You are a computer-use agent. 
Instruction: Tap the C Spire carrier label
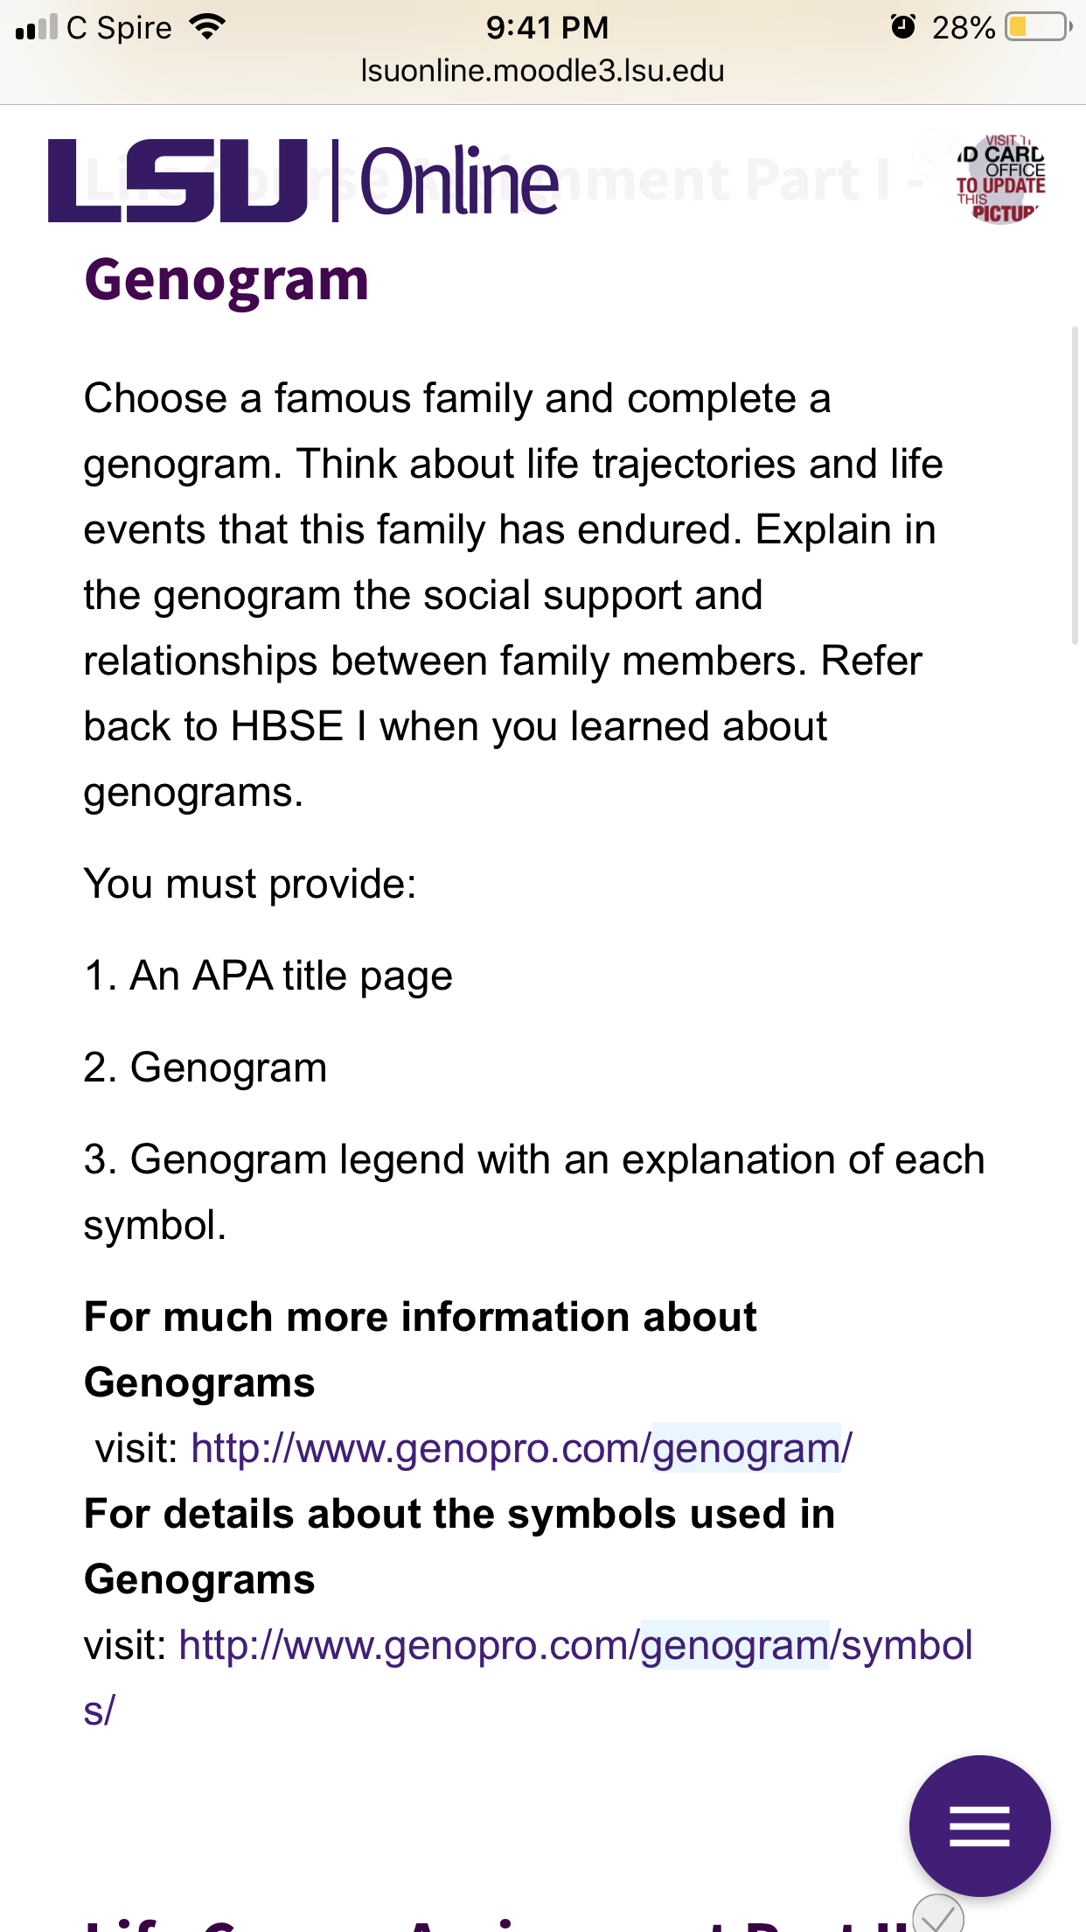tap(119, 28)
